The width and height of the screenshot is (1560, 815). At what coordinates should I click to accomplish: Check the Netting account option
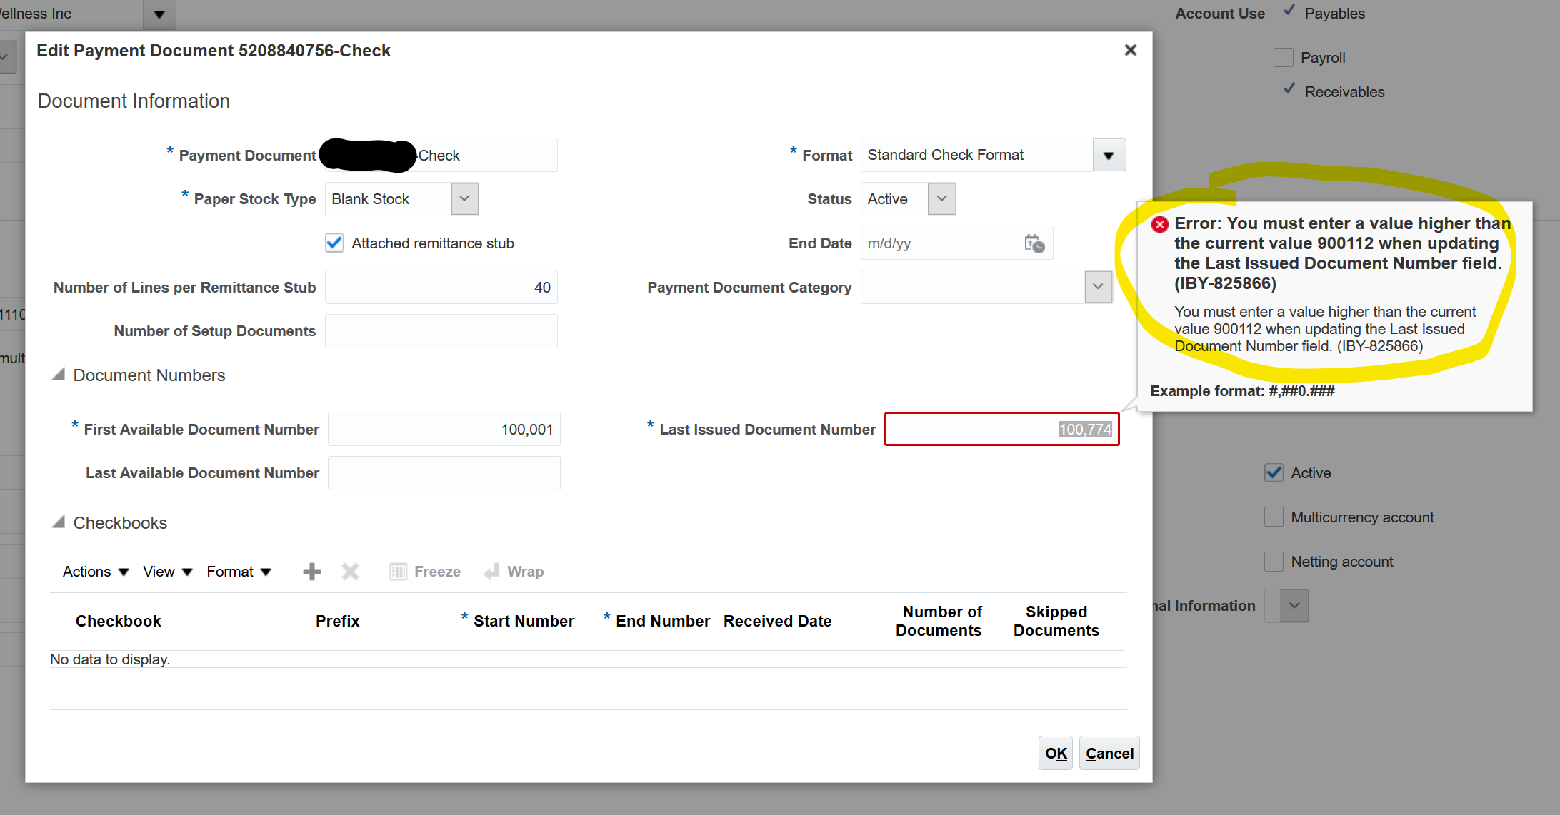[1273, 562]
